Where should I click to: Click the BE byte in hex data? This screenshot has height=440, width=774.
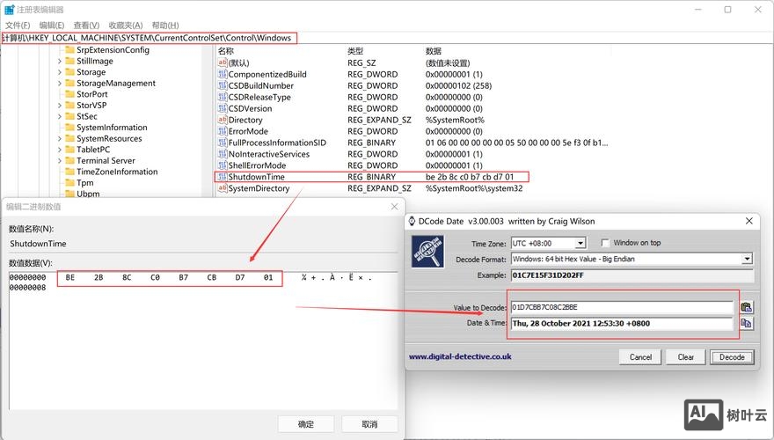tap(70, 277)
